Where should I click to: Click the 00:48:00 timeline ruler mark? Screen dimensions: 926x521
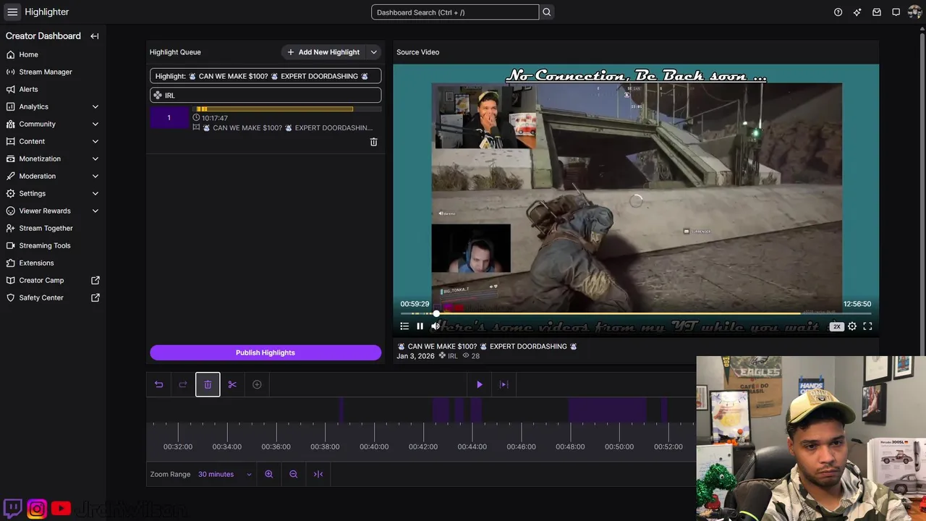[570, 446]
